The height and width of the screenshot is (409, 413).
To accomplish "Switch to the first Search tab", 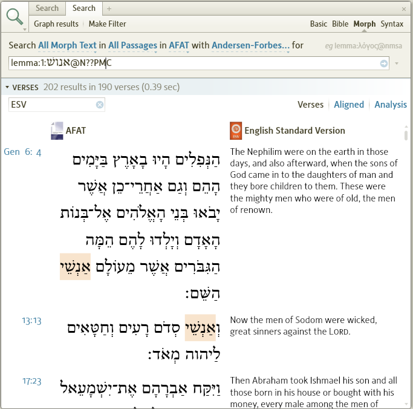I will (x=47, y=8).
